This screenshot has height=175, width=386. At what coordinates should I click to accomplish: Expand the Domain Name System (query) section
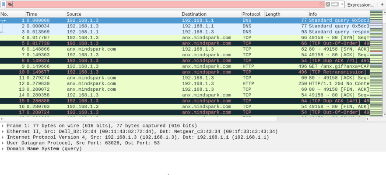(4, 148)
